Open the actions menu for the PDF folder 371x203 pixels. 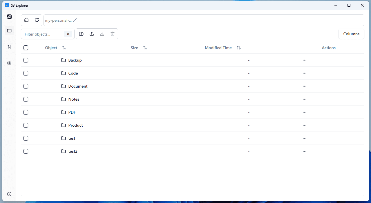tap(304, 112)
